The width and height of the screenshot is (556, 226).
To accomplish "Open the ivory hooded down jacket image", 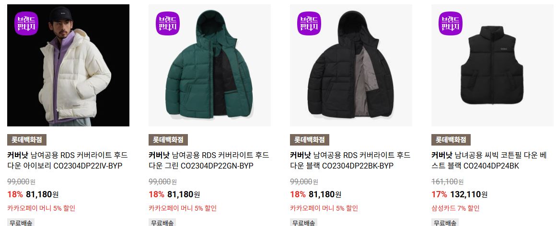I will [x=68, y=65].
